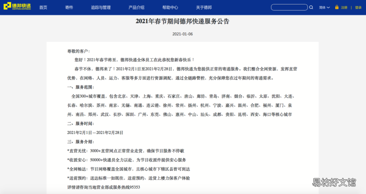Viewport: 366px width, 194px height.
Task: Click the lock icon beside 注册
Action: click(337, 7)
